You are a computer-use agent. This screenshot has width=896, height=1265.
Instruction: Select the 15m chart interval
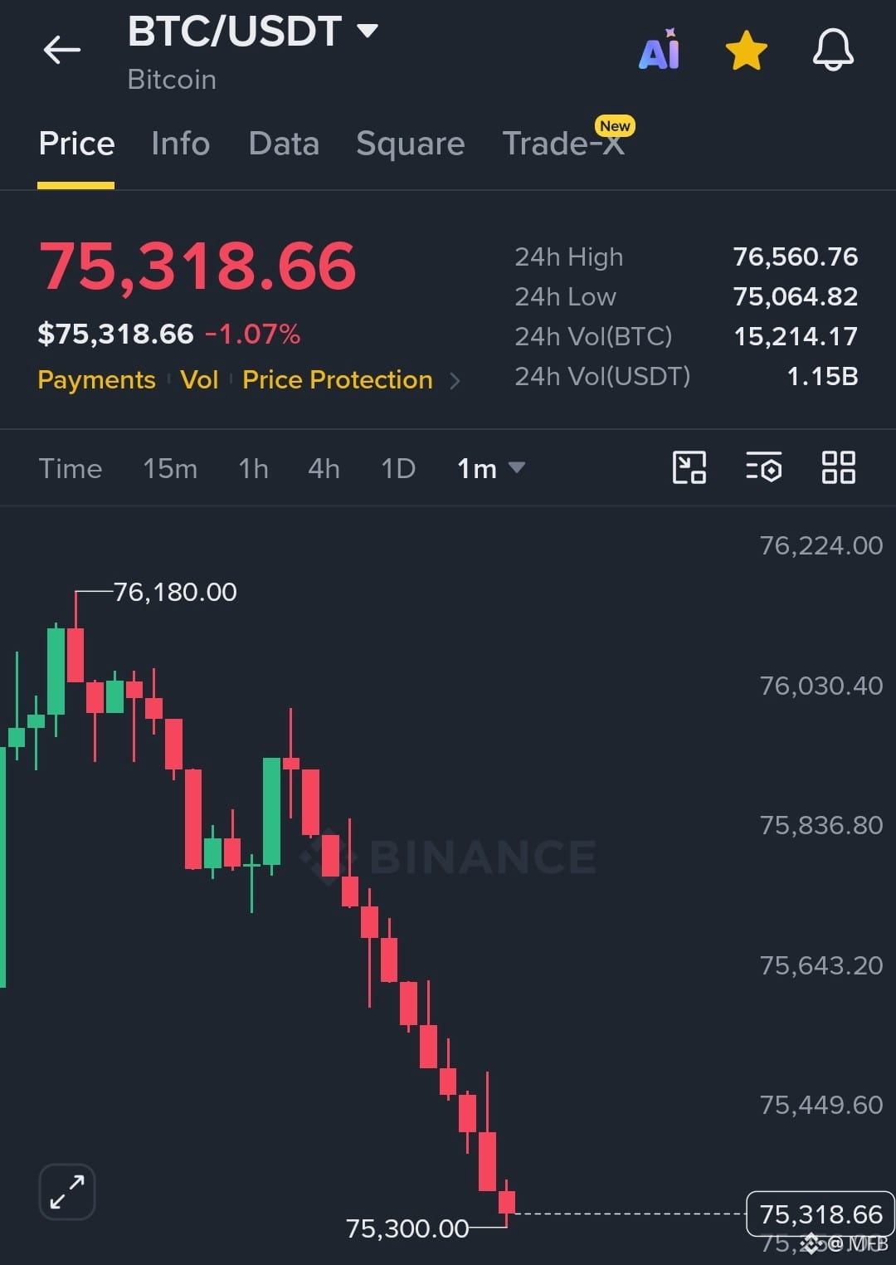170,468
